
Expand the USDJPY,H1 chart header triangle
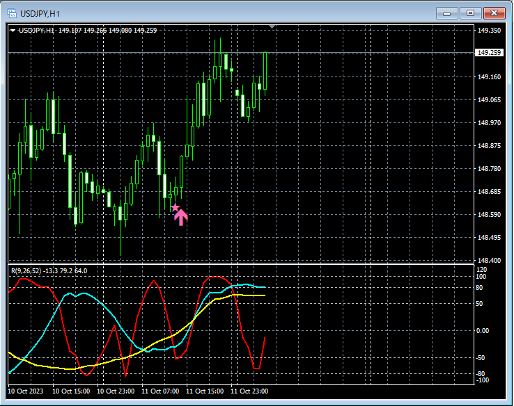(x=13, y=31)
